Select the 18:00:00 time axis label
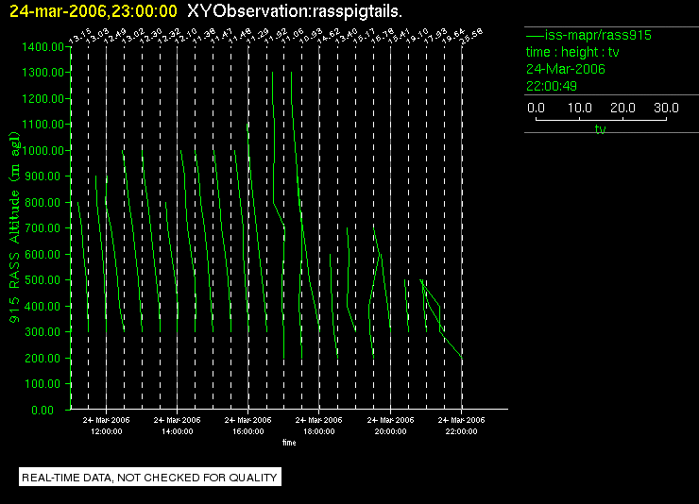 [318, 431]
